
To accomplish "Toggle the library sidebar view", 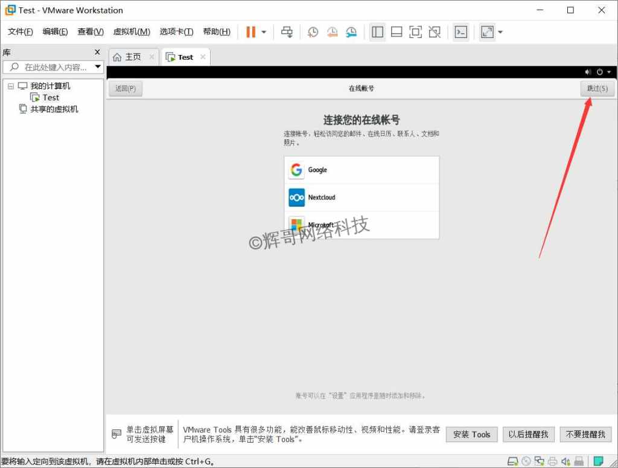I will [377, 32].
